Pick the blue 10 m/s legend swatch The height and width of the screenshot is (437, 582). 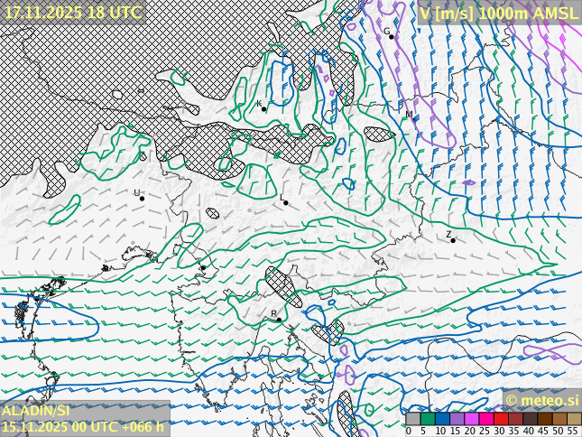pos(442,418)
